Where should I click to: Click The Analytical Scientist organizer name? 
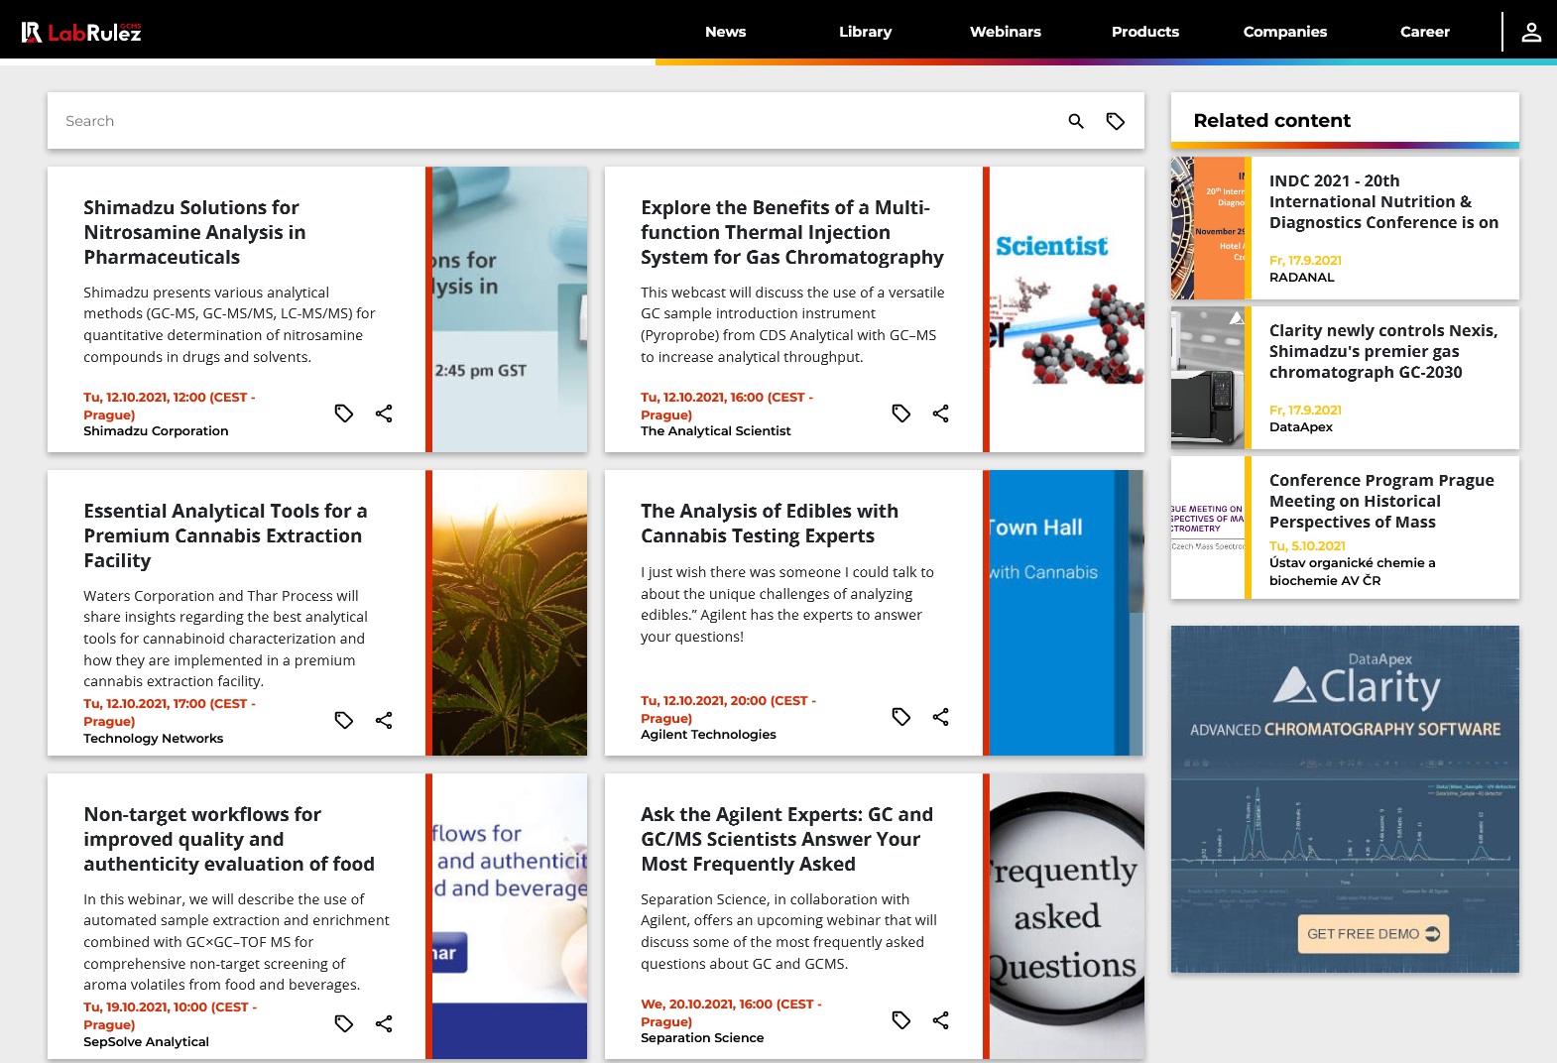[716, 431]
